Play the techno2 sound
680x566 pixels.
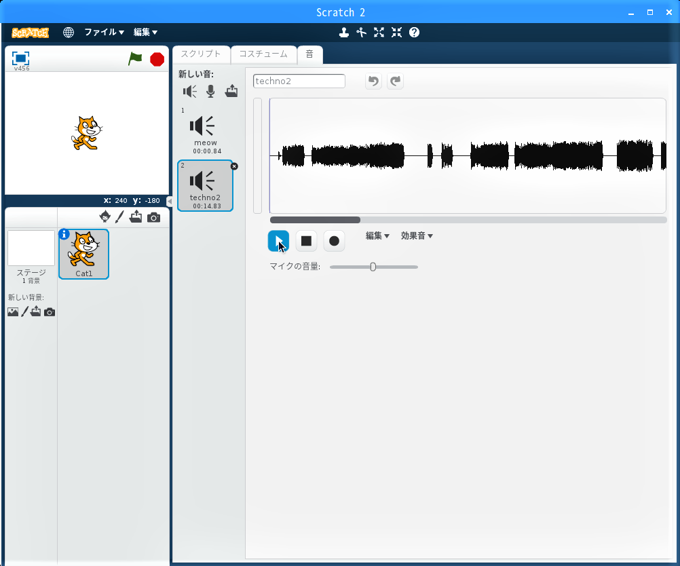pyautogui.click(x=278, y=241)
